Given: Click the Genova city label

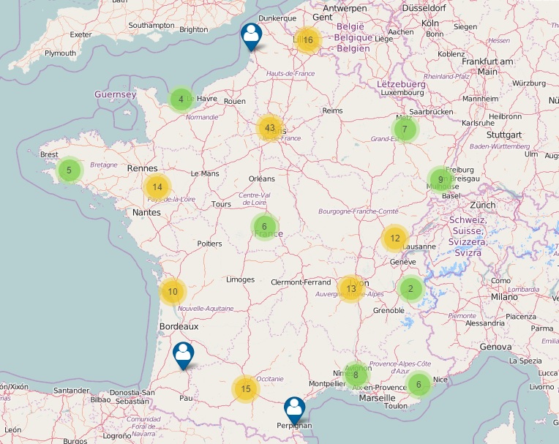Looking at the screenshot, I should (495, 347).
